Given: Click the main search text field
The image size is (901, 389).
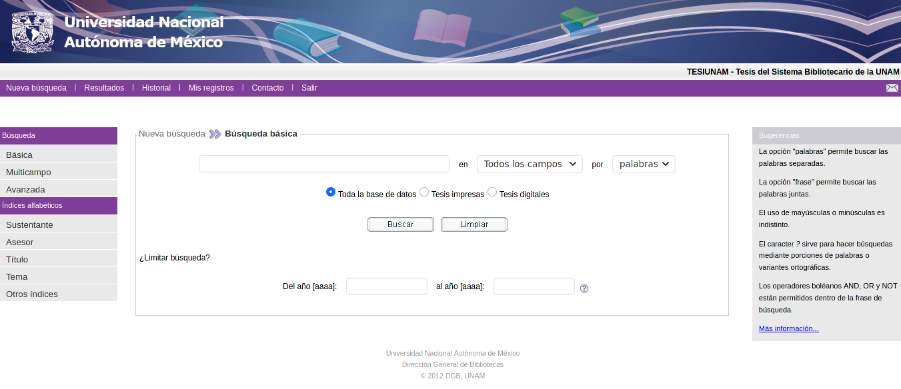Looking at the screenshot, I should 324,164.
